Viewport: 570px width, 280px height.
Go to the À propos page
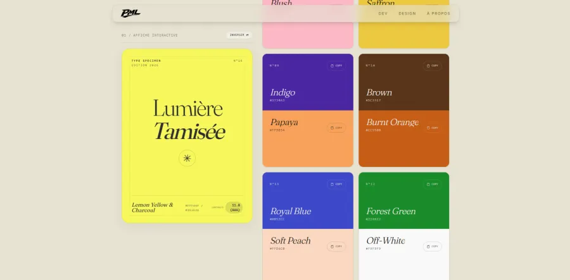pyautogui.click(x=438, y=13)
